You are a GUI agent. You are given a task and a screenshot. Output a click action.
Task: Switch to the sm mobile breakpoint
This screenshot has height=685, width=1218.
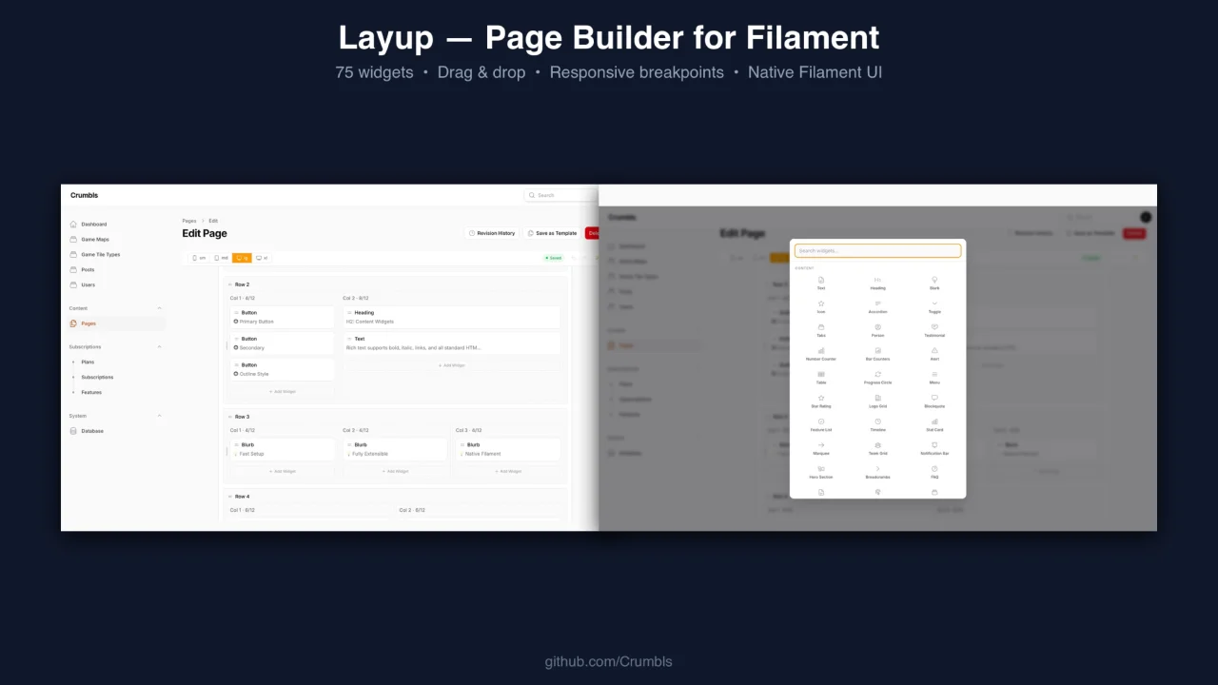(x=199, y=258)
